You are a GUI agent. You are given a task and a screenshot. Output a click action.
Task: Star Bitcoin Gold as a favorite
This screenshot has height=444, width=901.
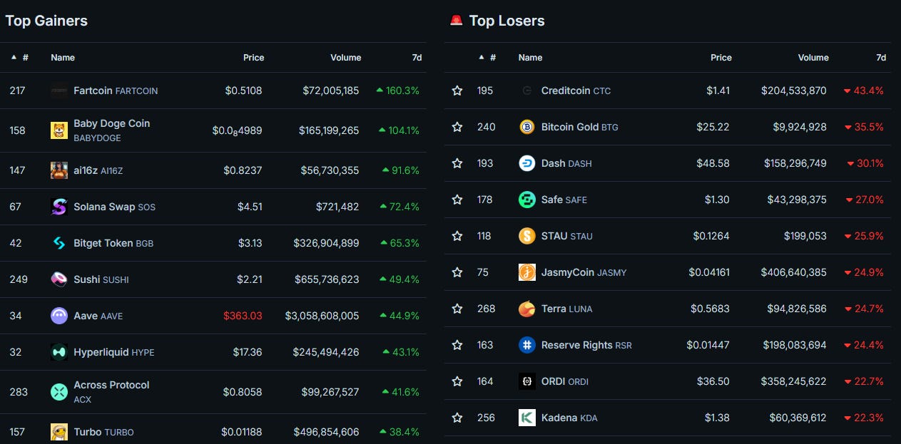point(457,127)
